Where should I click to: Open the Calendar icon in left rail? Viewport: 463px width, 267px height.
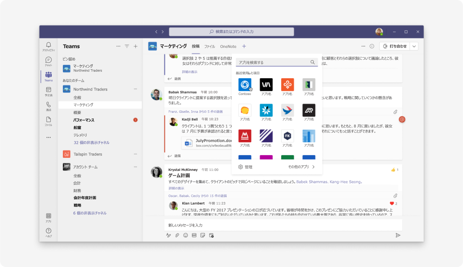[48, 91]
